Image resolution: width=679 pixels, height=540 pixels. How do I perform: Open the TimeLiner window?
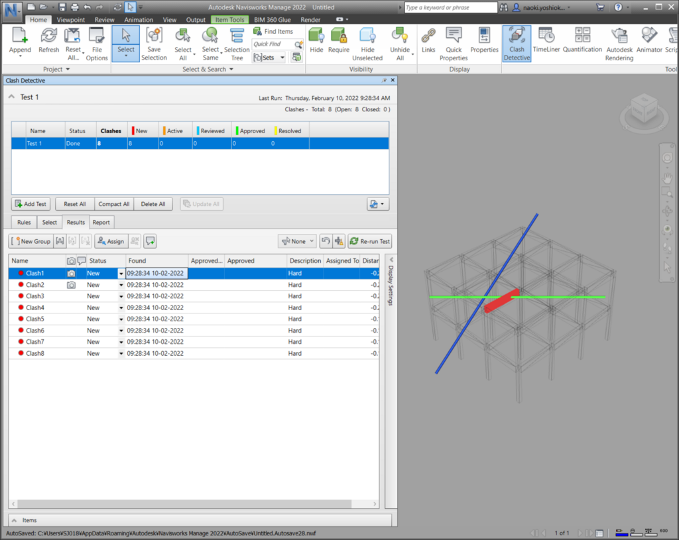[546, 40]
